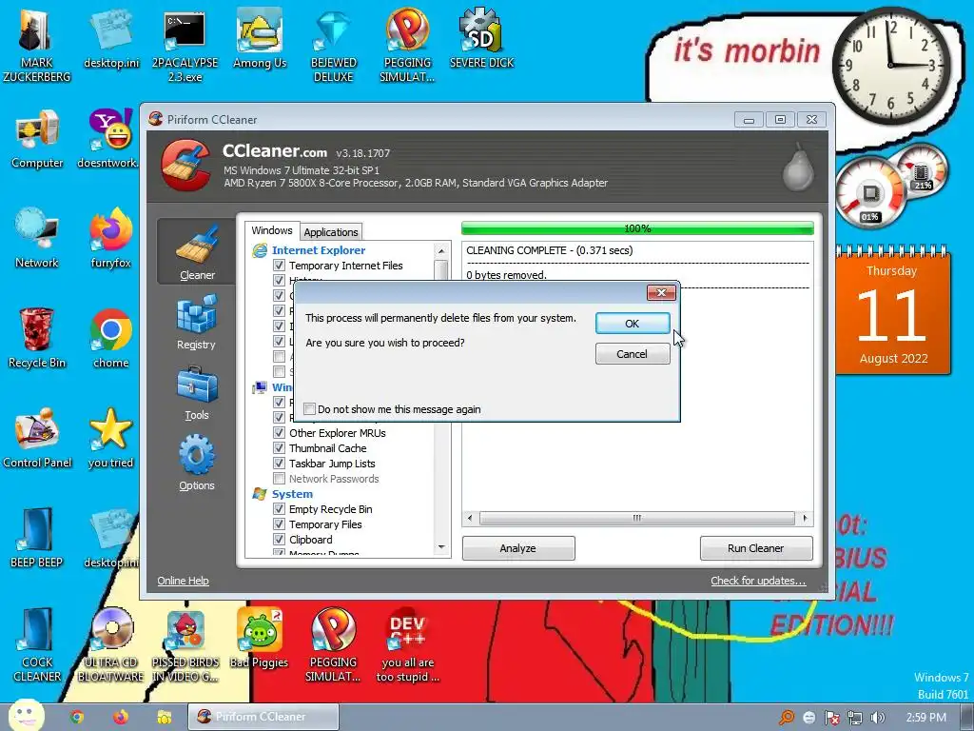Toggle Empty Recycle Bin checkbox

click(280, 509)
